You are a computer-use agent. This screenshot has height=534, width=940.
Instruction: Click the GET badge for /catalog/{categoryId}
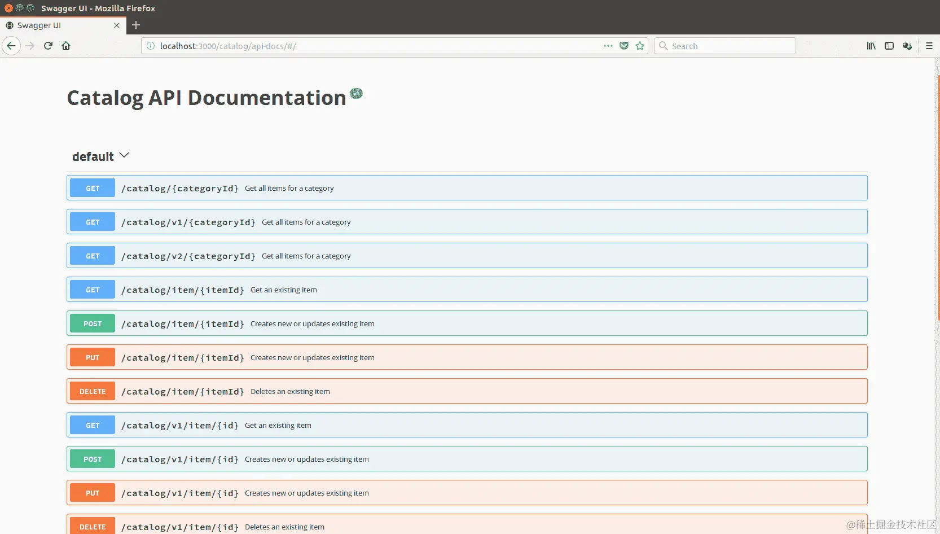click(x=93, y=188)
